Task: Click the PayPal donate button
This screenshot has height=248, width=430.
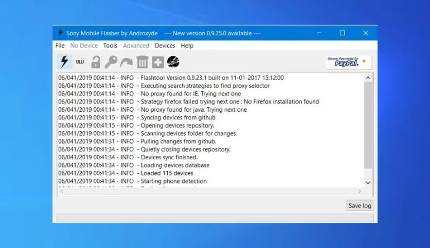Action: coord(349,63)
